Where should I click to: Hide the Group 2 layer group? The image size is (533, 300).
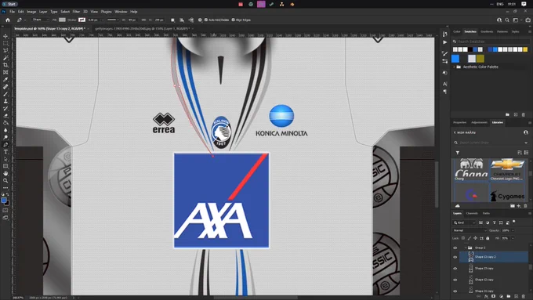[455, 248]
